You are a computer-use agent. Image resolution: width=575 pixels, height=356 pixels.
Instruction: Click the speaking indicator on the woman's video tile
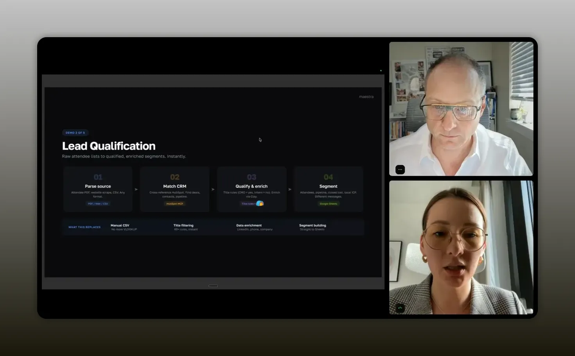pyautogui.click(x=400, y=308)
